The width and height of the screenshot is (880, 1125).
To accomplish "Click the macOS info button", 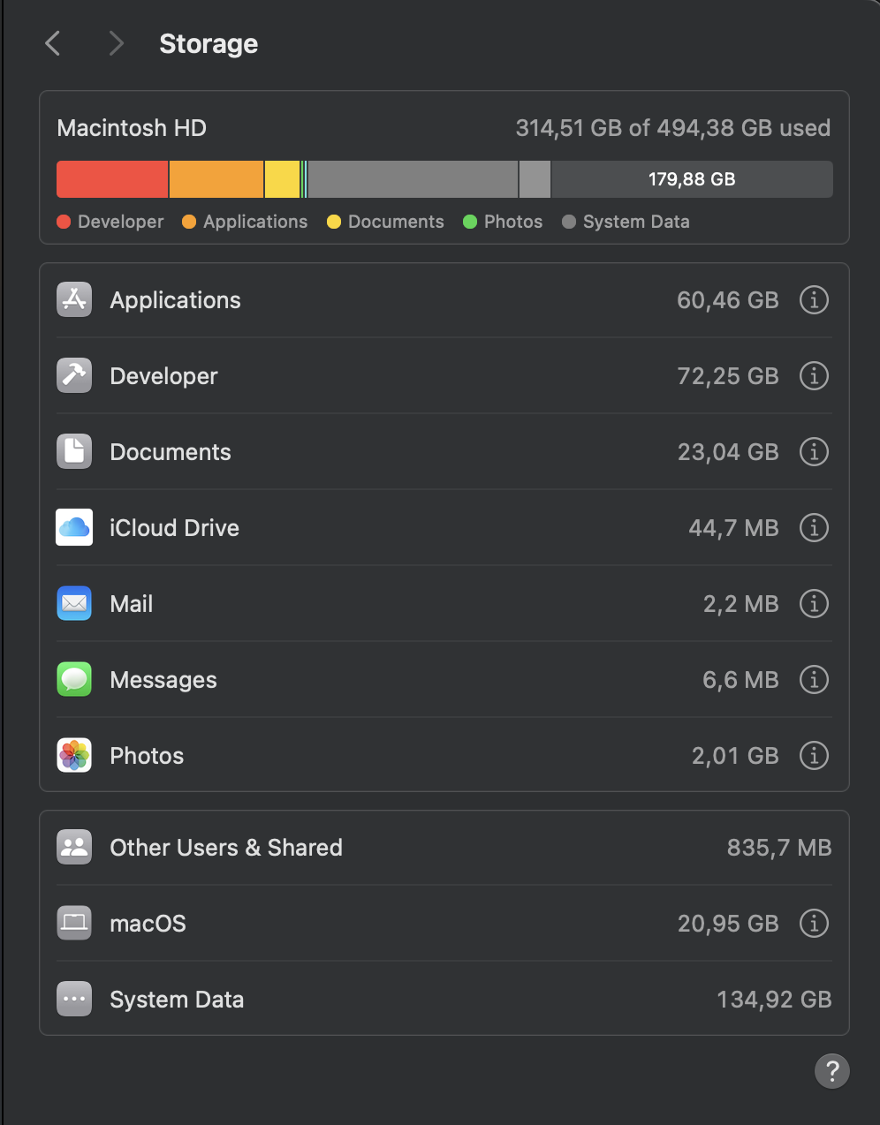I will (x=814, y=924).
